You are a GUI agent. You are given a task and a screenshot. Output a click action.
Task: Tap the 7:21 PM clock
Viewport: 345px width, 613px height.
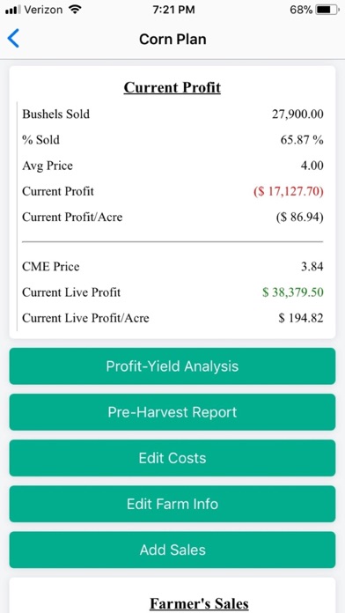172,10
